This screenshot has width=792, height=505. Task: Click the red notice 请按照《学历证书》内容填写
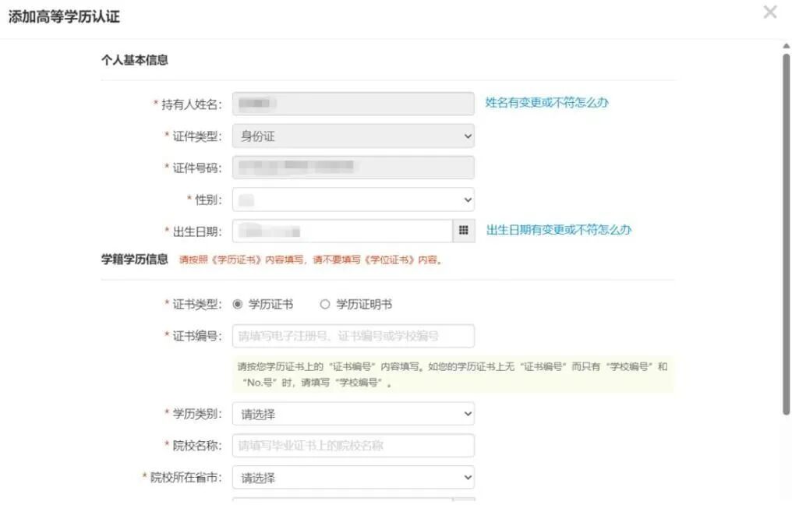pyautogui.click(x=310, y=260)
